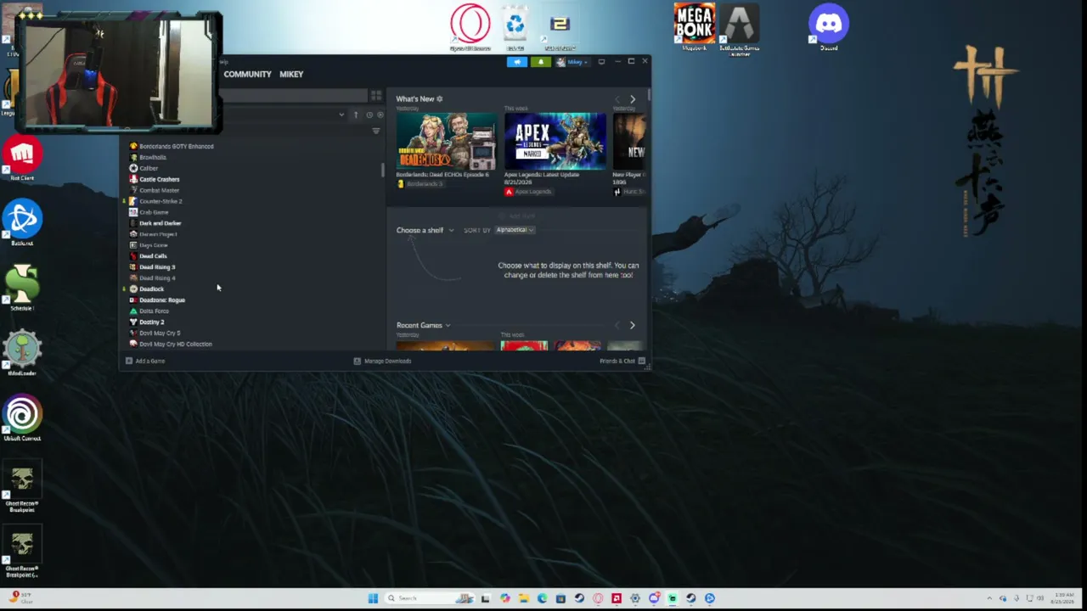
Task: Open the Sort By Alphabetical dropdown
Action: tap(515, 231)
